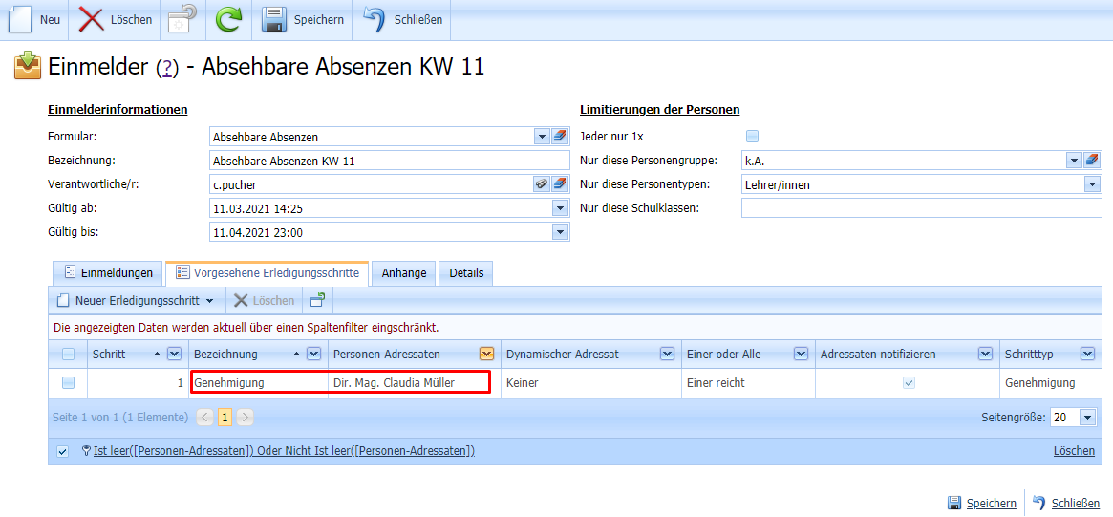Screen dimensions: 1113x517
Task: Click the Löschen red X toolbar icon
Action: [x=93, y=20]
